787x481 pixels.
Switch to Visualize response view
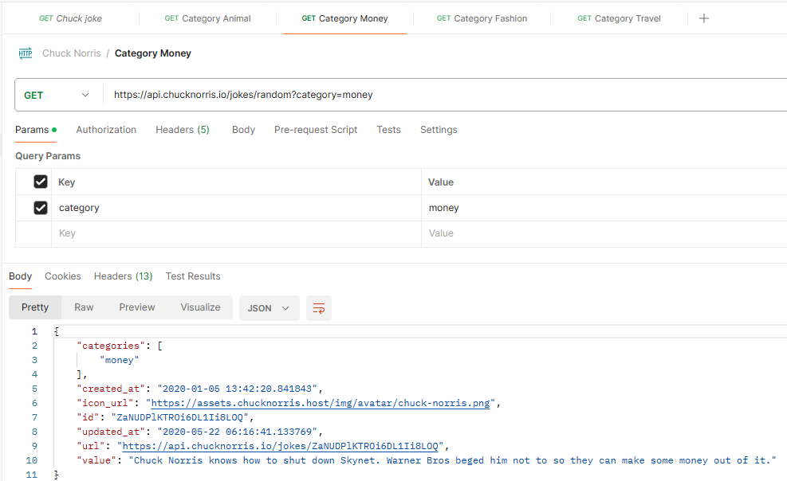[200, 307]
